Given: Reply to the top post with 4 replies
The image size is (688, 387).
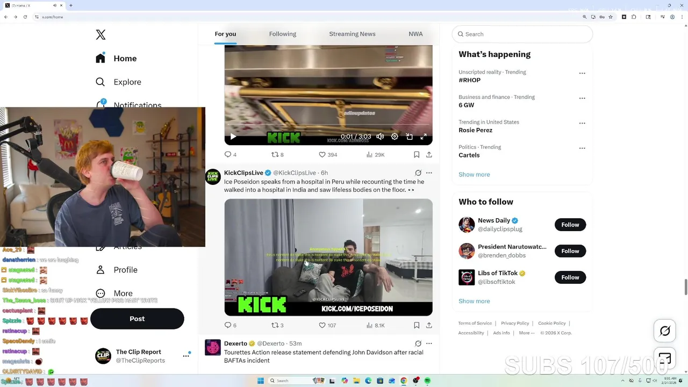Looking at the screenshot, I should click(x=231, y=155).
